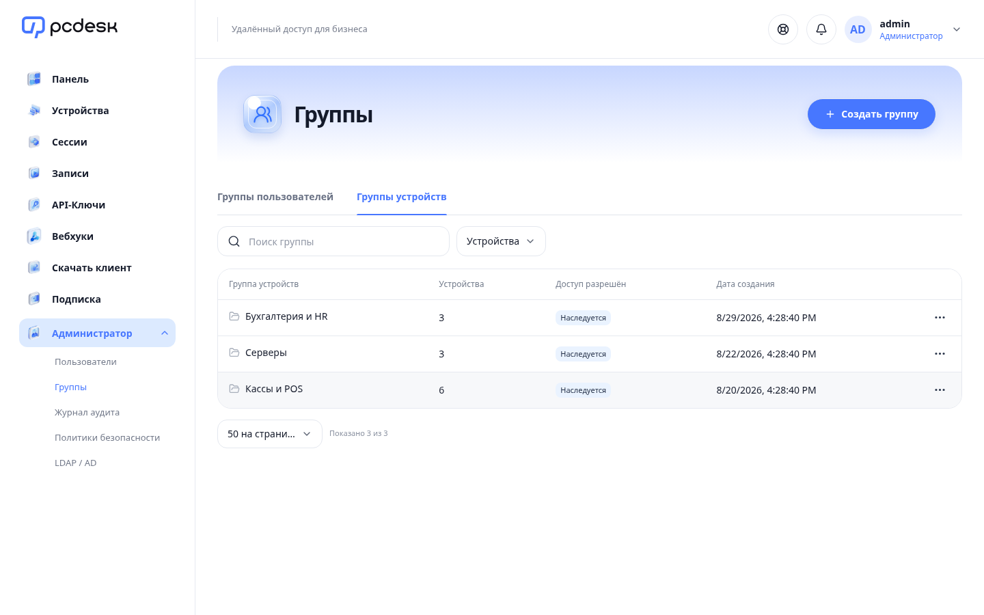984x615 pixels.
Task: Open Группы submenu link
Action: pyautogui.click(x=70, y=387)
